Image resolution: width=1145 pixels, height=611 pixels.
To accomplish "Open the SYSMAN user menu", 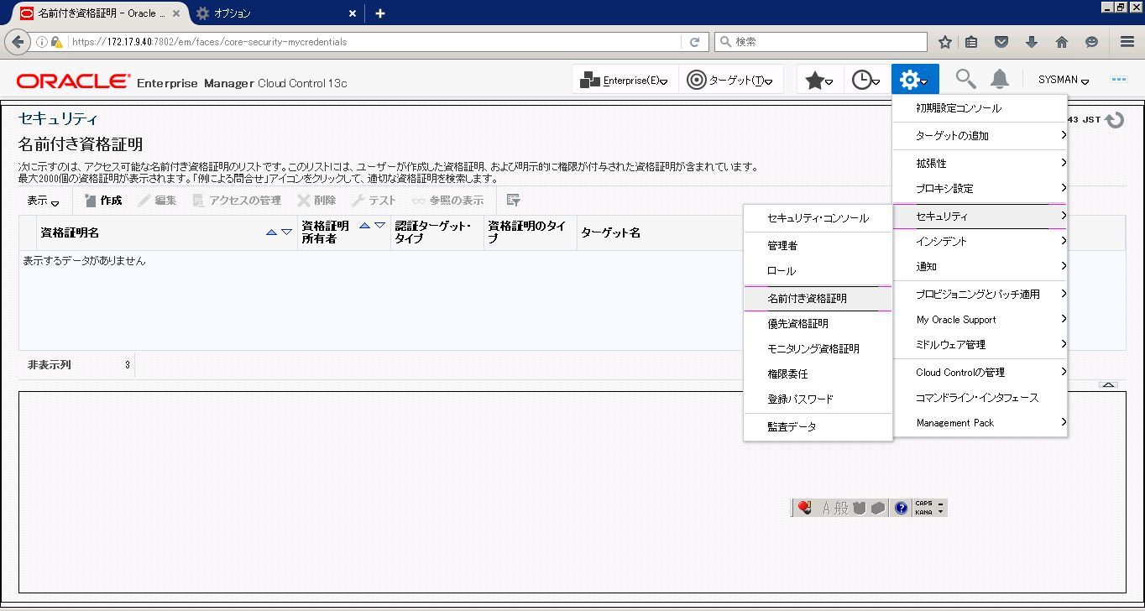I will pos(1064,80).
